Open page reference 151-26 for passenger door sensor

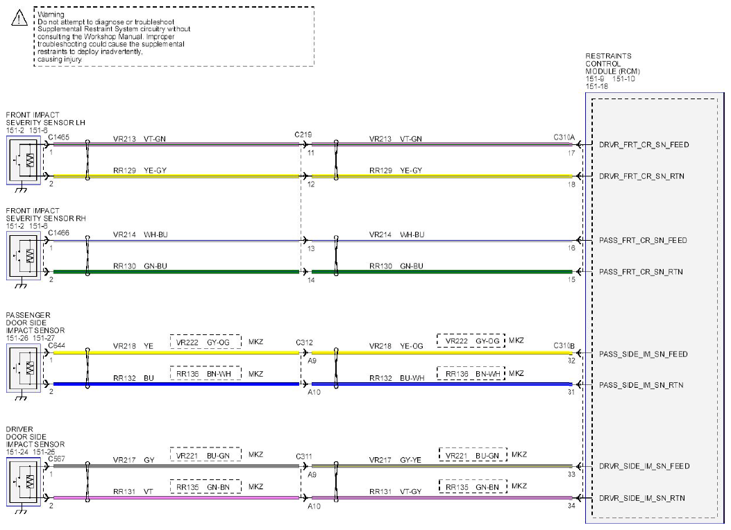point(17,338)
